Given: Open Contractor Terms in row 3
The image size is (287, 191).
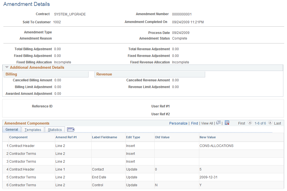Looking at the screenshot, I should coord(22,161).
